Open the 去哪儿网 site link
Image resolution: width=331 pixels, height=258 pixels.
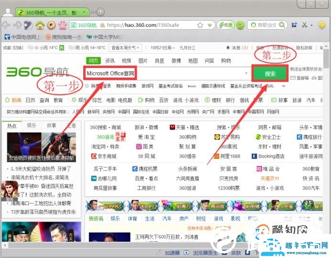click(x=104, y=179)
